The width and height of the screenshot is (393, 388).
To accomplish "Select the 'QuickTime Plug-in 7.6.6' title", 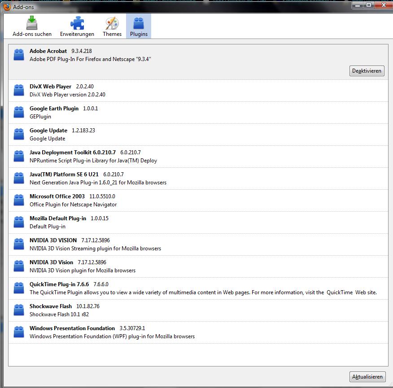I will (59, 284).
